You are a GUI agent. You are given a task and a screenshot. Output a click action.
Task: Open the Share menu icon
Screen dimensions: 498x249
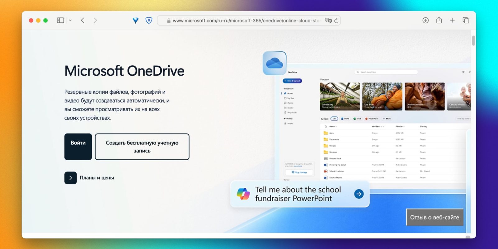click(439, 20)
